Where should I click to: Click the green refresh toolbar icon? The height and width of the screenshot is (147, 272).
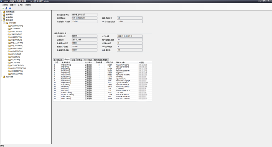tap(3, 8)
